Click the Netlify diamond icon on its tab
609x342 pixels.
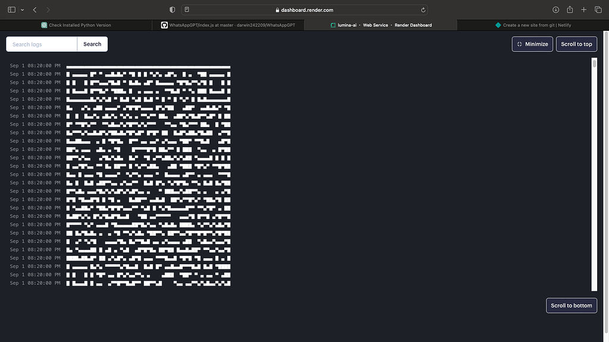[x=497, y=25]
